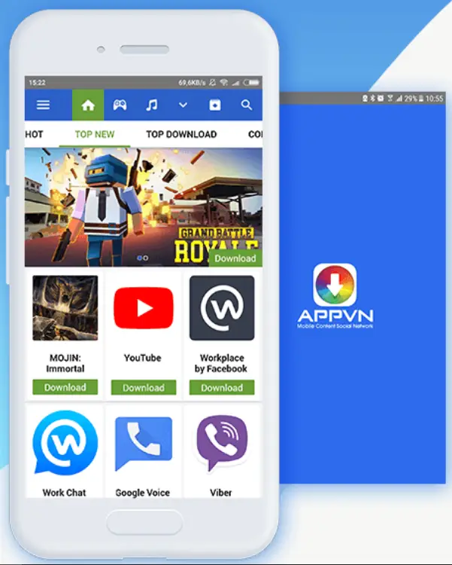Tap the Google Voice label
Screen dimensions: 452x565
pos(142,493)
